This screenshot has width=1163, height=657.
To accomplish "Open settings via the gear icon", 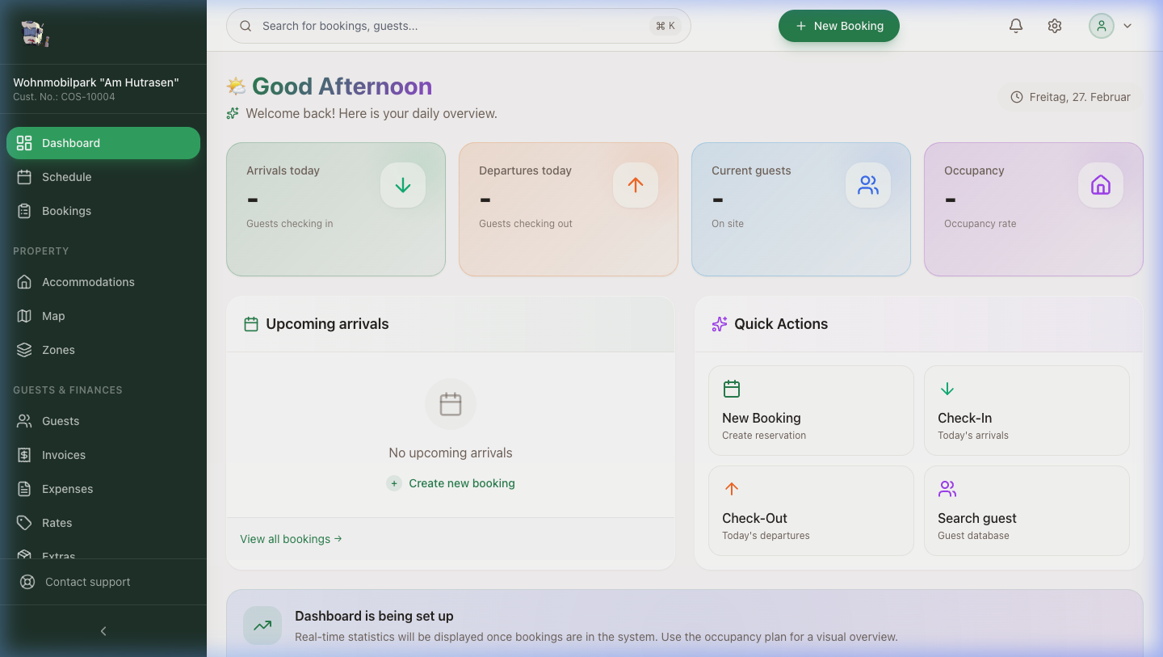I will 1055,26.
